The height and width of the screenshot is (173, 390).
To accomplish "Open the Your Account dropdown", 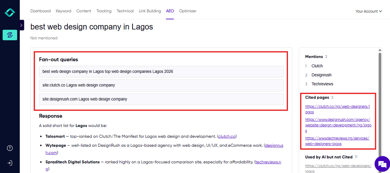I will [x=368, y=11].
